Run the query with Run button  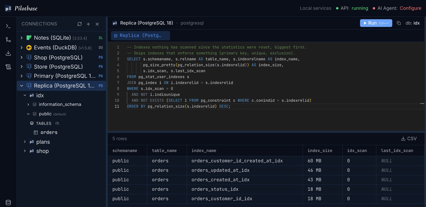click(376, 23)
